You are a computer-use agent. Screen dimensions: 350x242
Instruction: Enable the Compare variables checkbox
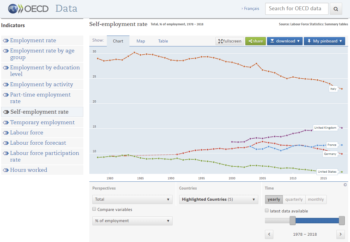94,209
